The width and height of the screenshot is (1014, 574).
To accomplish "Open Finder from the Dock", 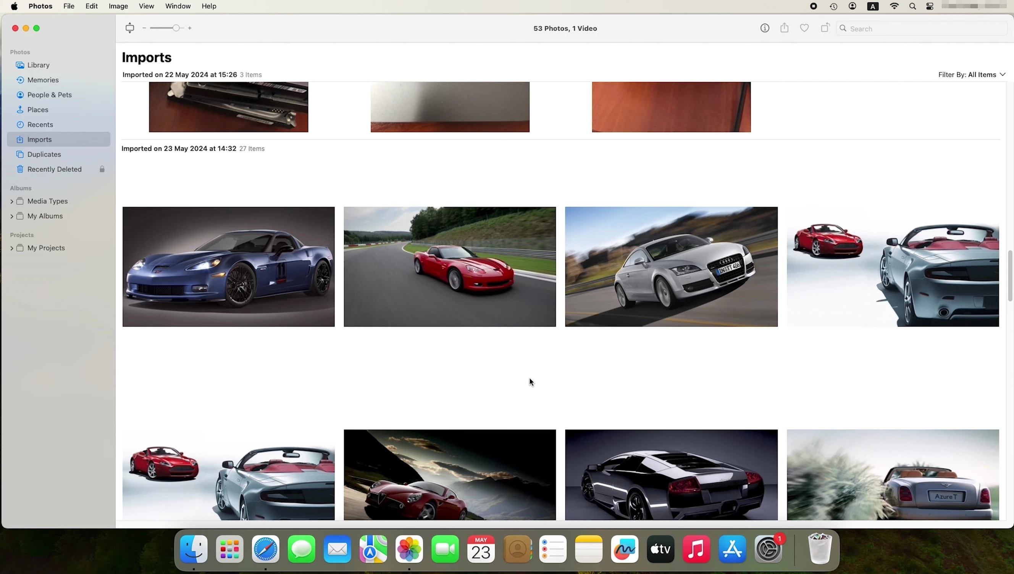I will tap(194, 549).
